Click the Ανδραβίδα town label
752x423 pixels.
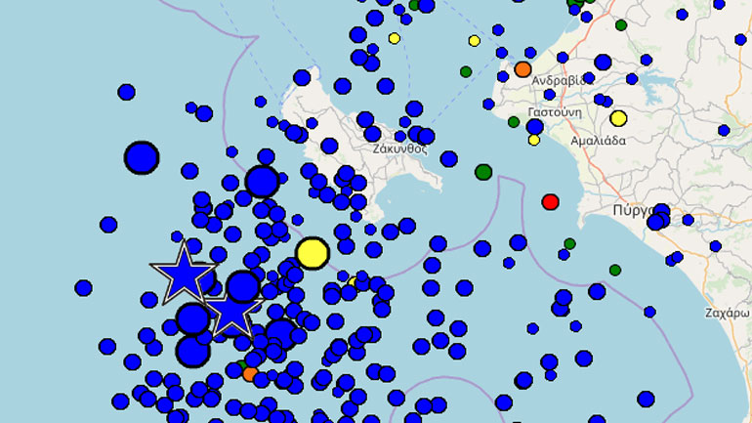560,80
